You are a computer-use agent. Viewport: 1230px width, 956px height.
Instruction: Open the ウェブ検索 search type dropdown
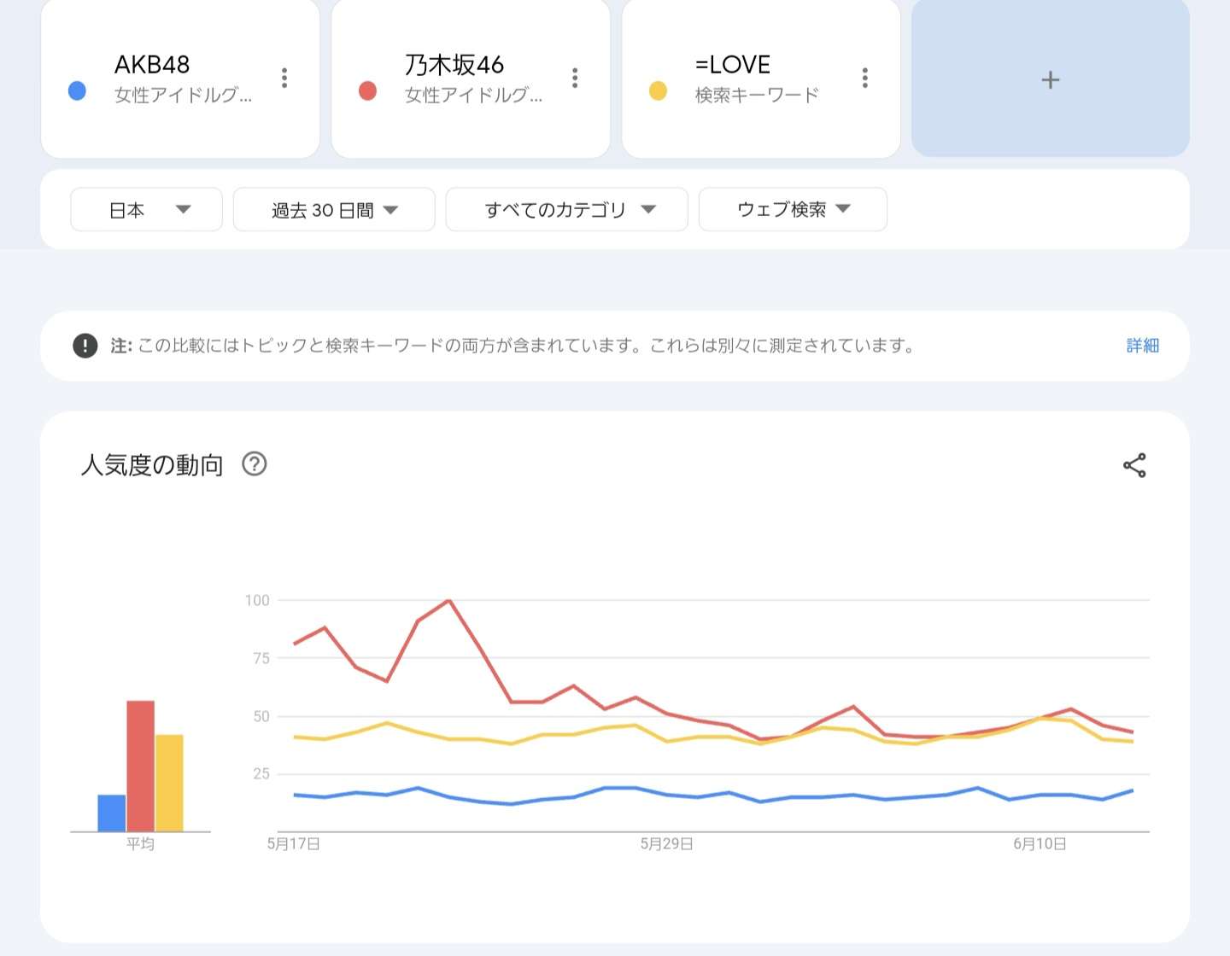(x=793, y=210)
